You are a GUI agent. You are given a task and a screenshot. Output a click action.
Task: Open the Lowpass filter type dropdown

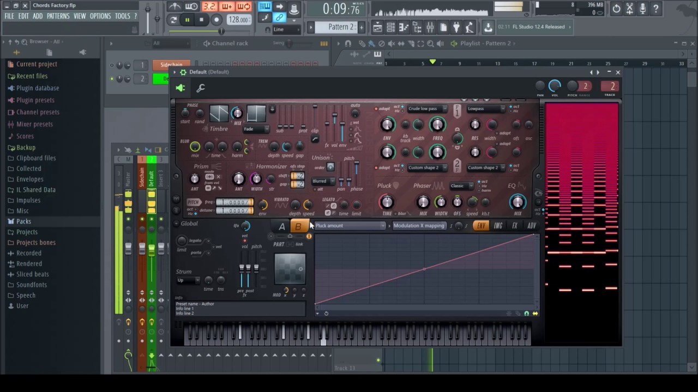(486, 109)
